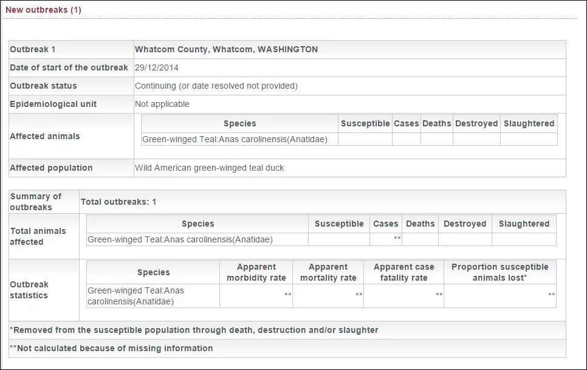
Task: Click the outbreak start date 29/12/2014
Action: point(157,67)
